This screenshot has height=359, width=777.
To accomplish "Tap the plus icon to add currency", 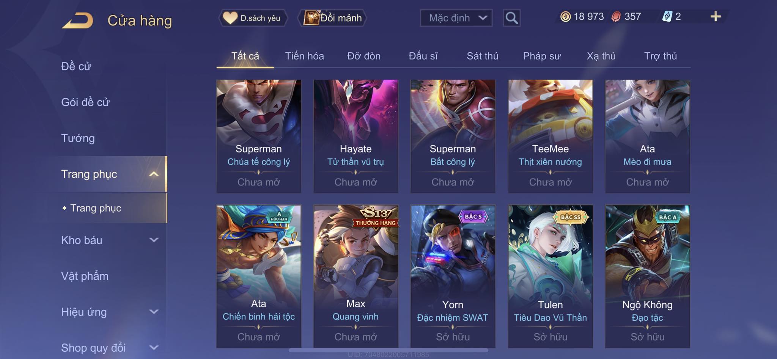I will pyautogui.click(x=715, y=17).
